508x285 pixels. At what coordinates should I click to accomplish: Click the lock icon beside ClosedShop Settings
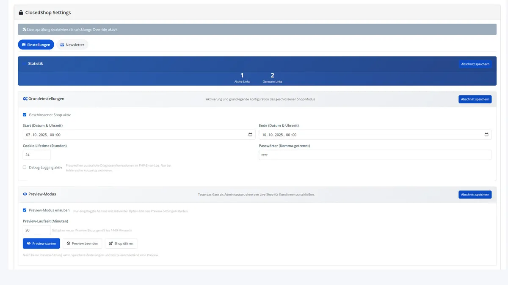click(x=21, y=13)
